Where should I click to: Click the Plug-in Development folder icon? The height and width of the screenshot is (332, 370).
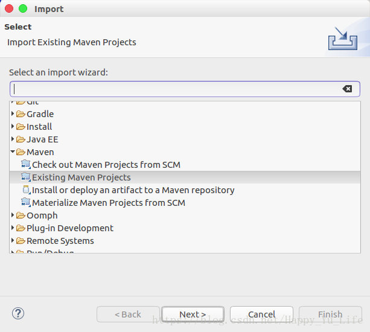[x=21, y=228]
